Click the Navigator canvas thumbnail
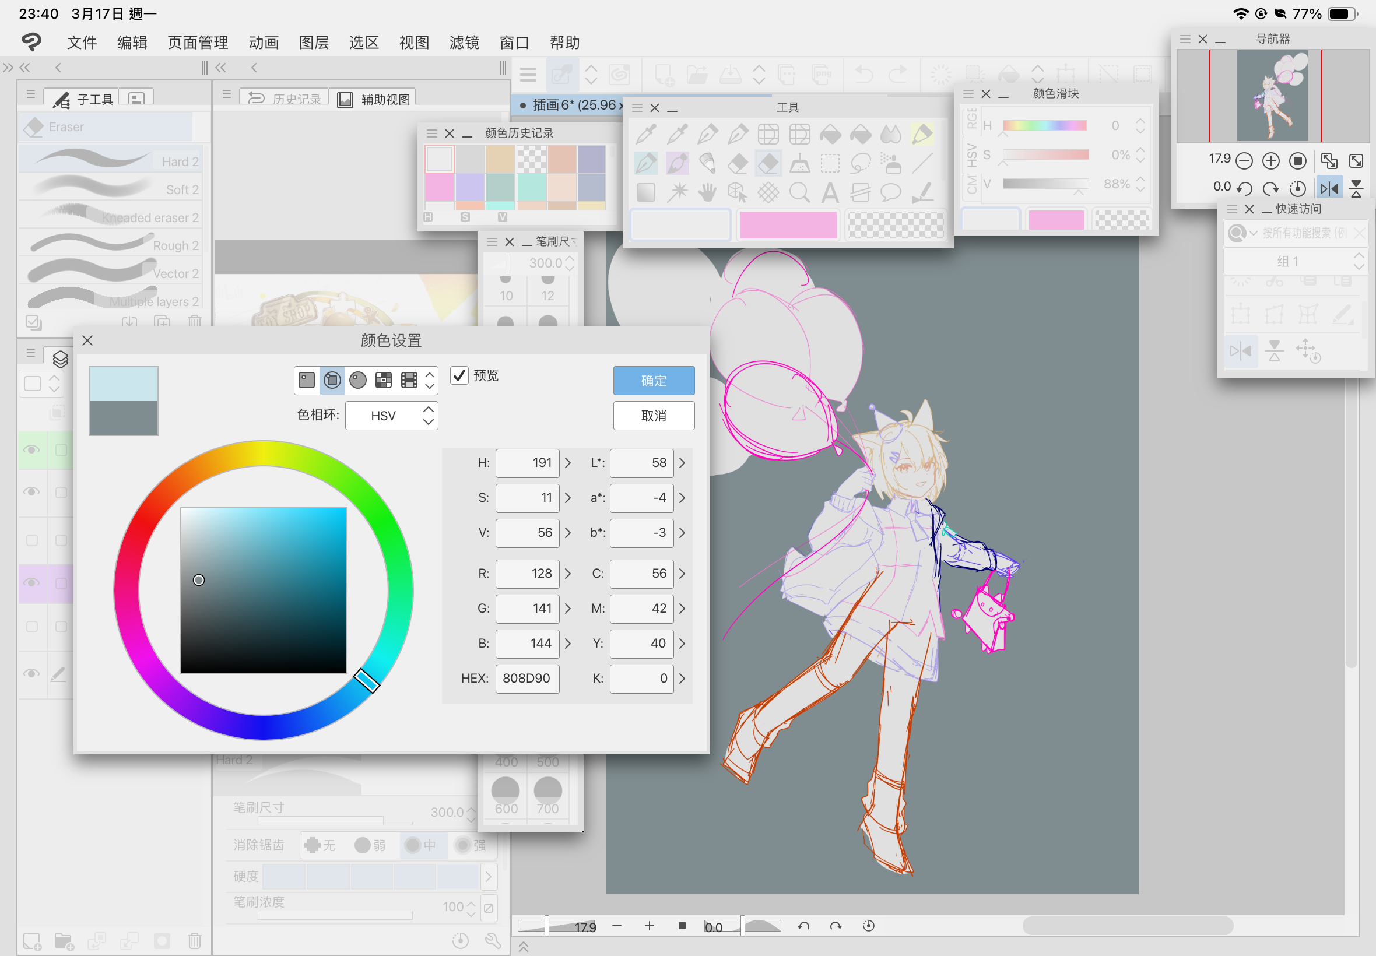Image resolution: width=1376 pixels, height=956 pixels. tap(1272, 96)
